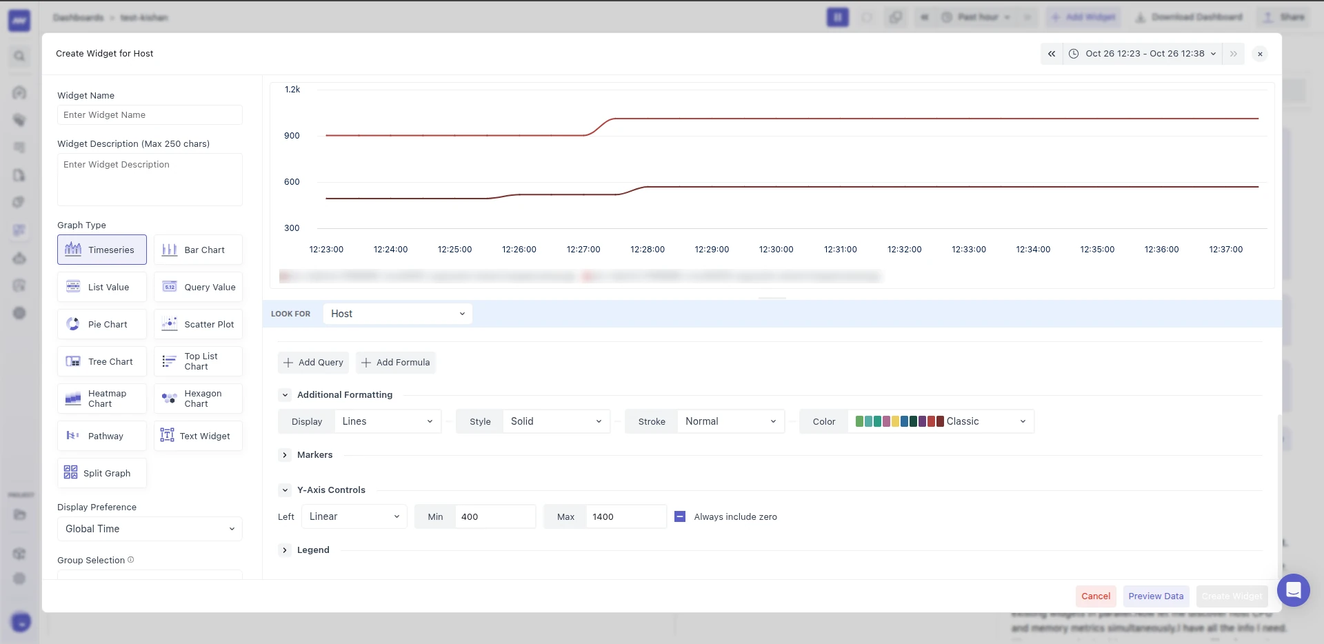
Task: Click the Y-axis Max value field
Action: 625,516
